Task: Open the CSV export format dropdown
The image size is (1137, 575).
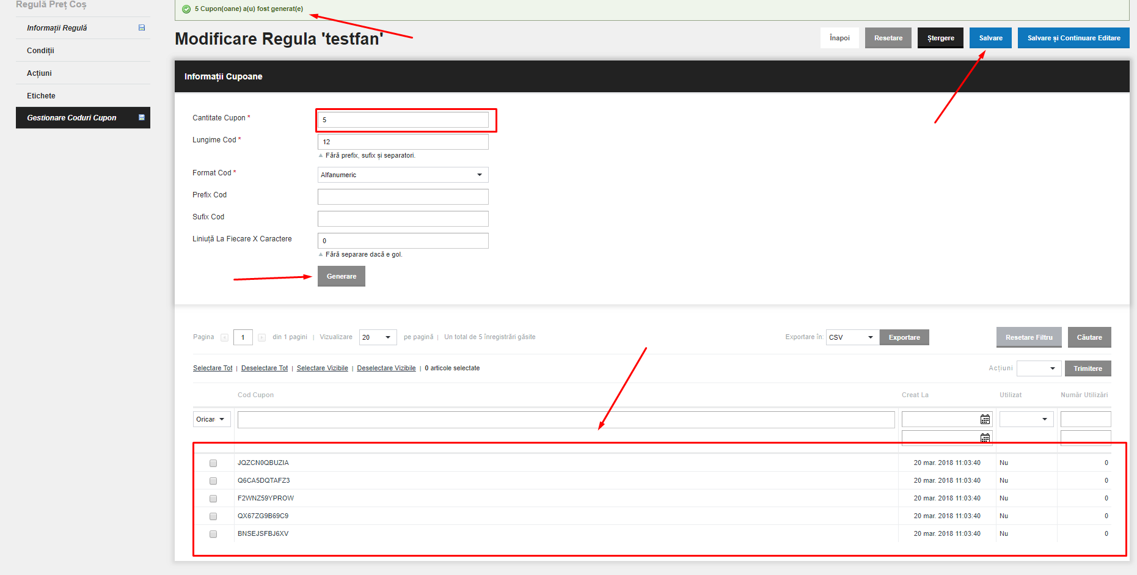Action: [x=852, y=337]
